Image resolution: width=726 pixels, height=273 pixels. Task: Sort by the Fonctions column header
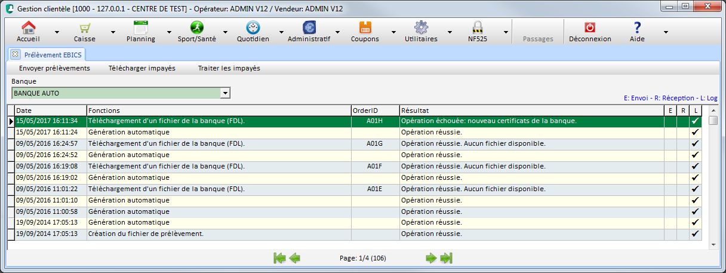pos(219,111)
